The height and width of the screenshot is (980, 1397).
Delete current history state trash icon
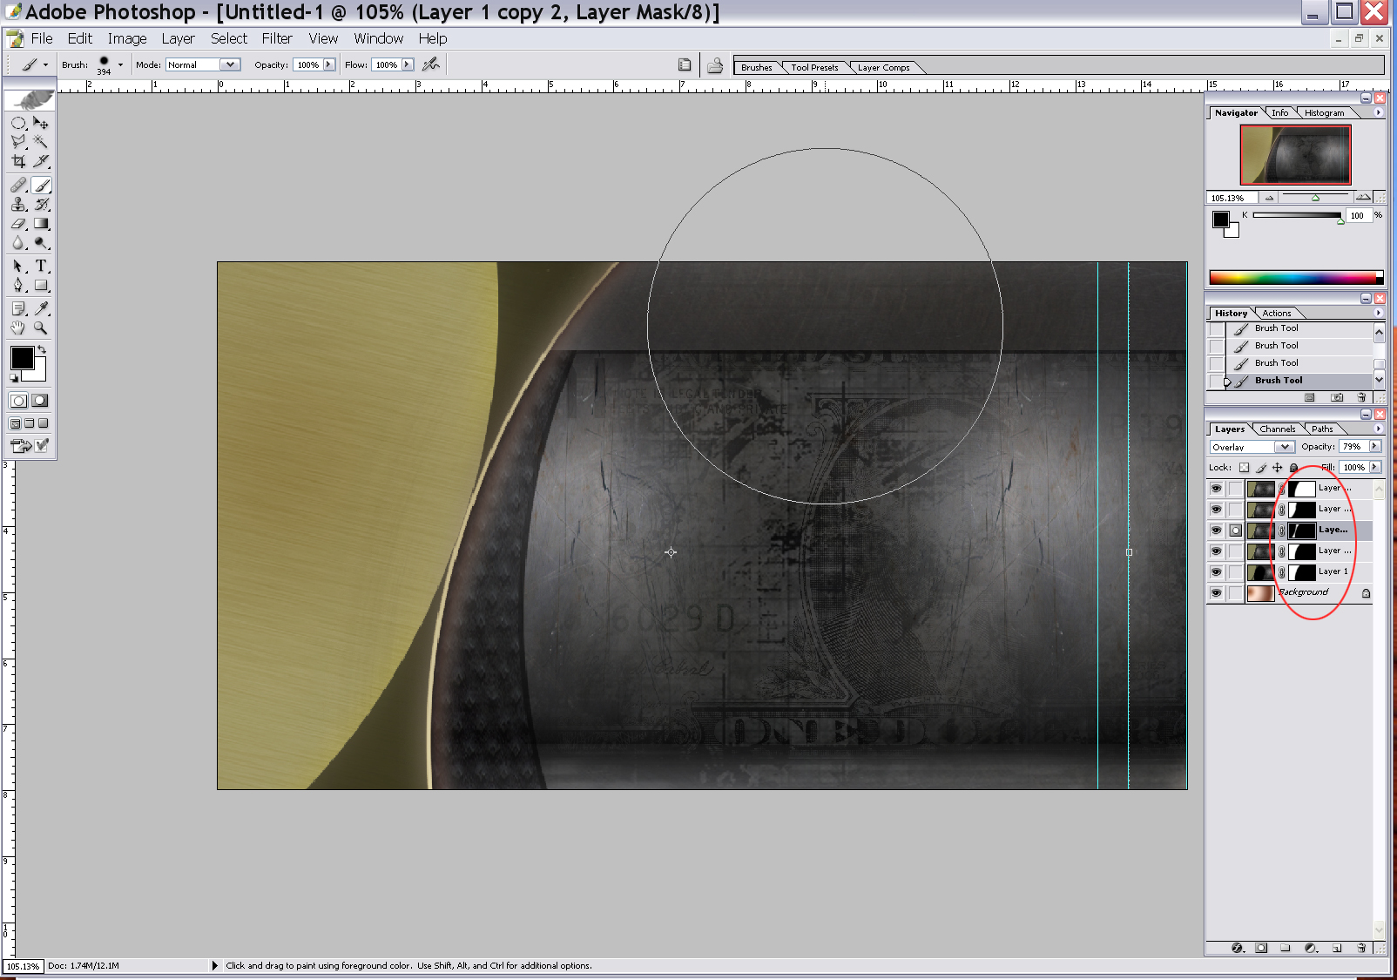tap(1361, 397)
